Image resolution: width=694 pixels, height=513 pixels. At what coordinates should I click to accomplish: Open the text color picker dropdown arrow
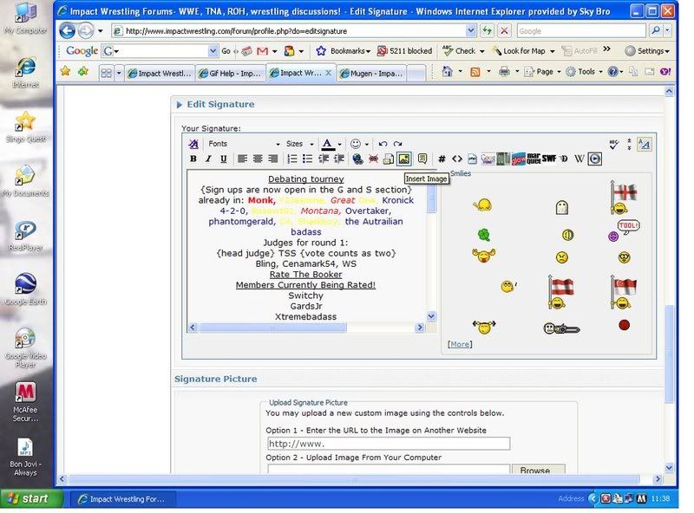click(339, 144)
